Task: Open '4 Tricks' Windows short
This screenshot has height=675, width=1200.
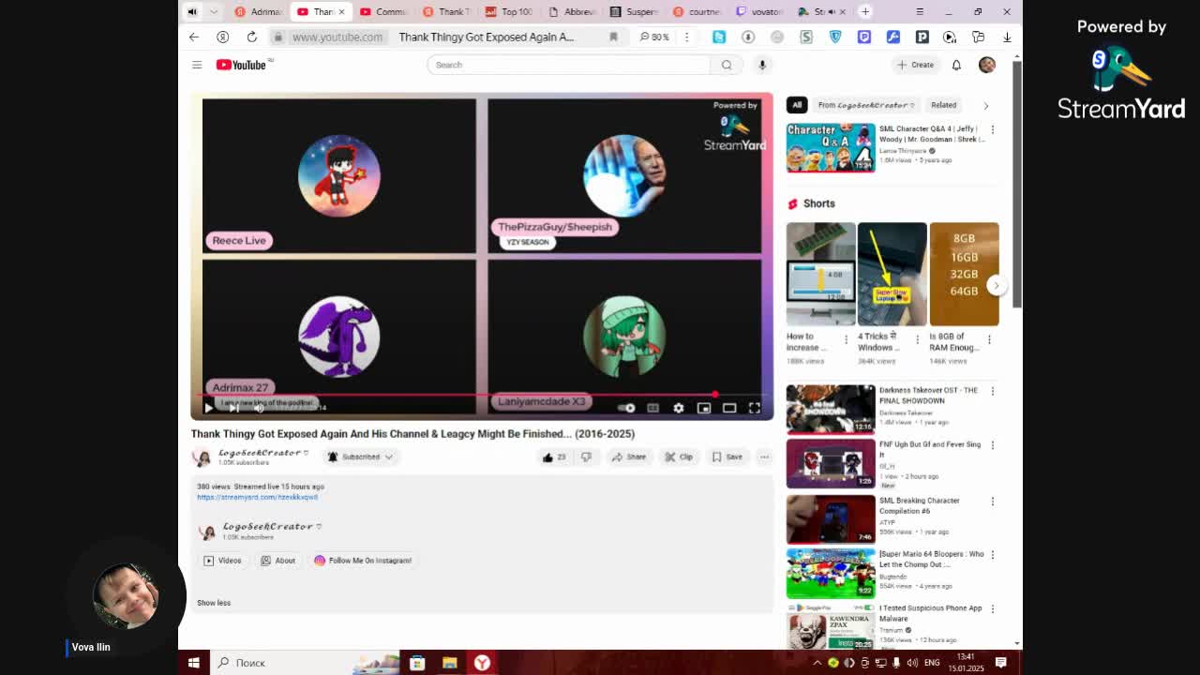Action: coord(892,274)
